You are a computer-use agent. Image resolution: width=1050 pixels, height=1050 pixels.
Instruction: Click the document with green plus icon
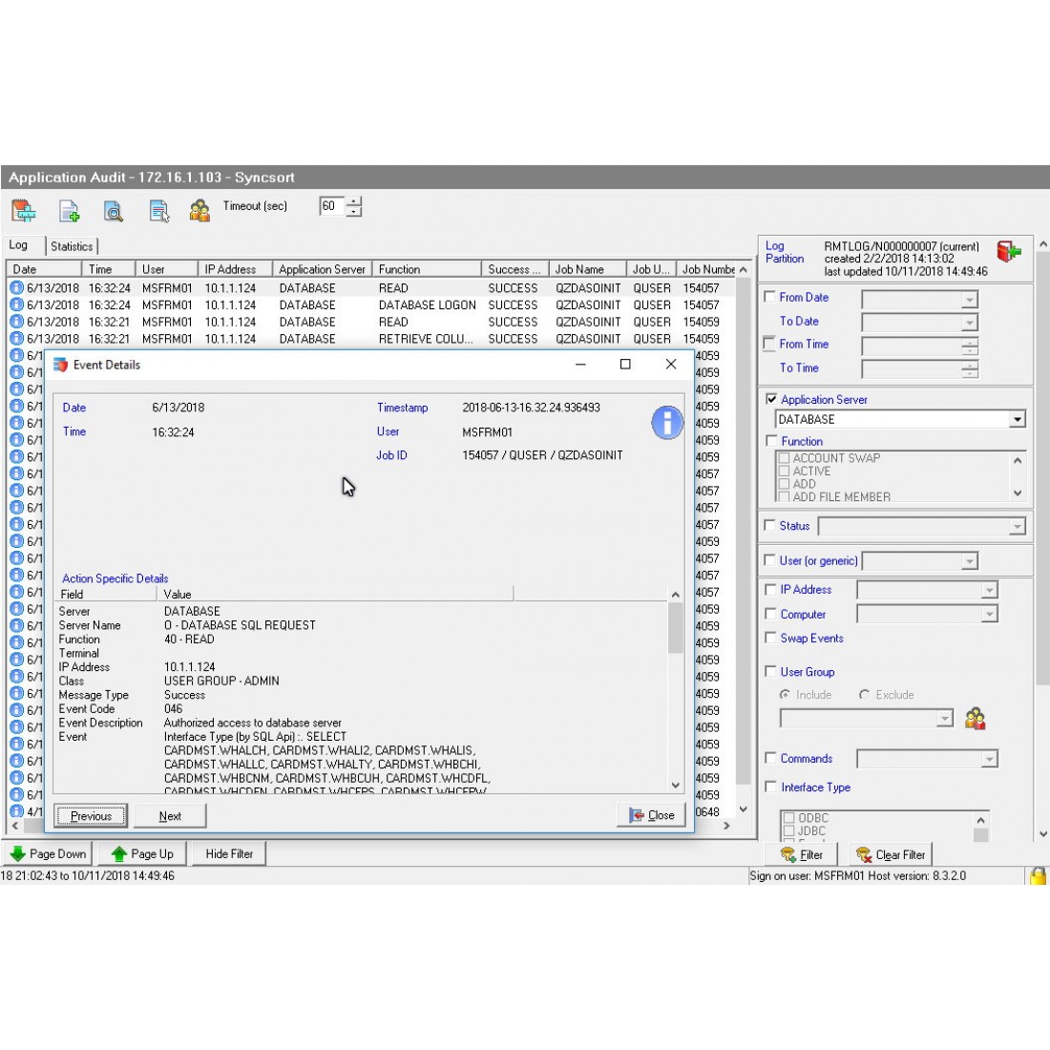point(70,211)
